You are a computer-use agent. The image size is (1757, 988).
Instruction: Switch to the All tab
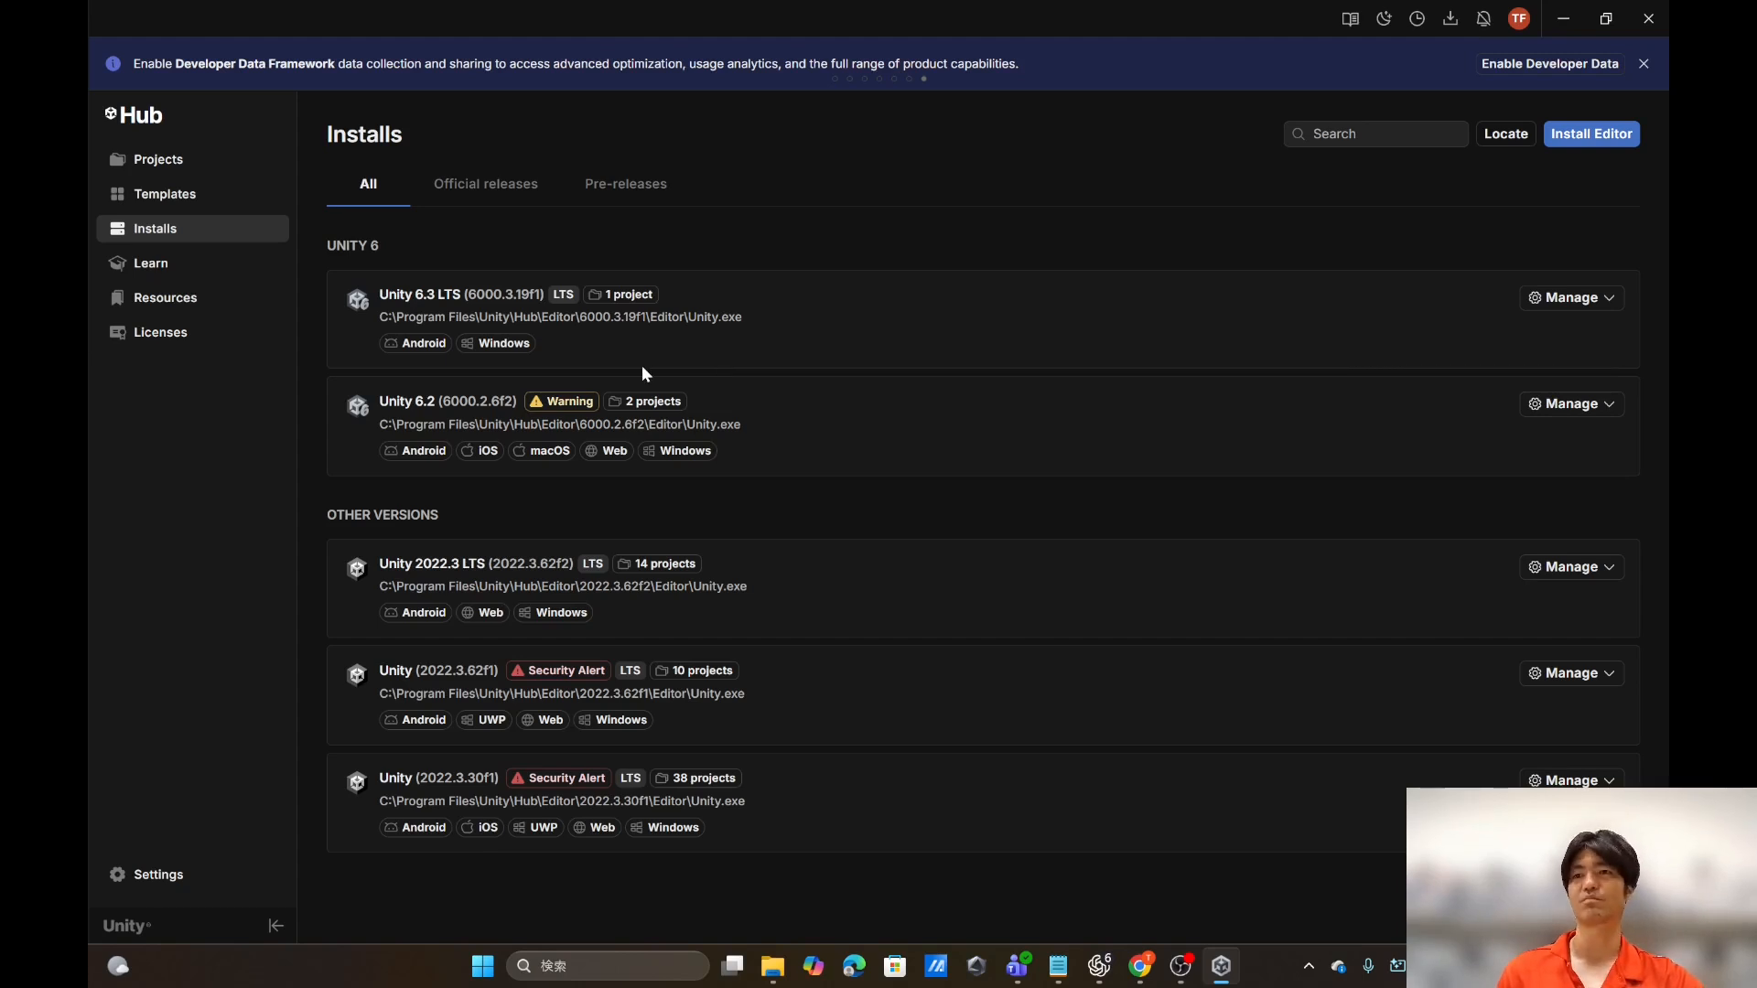click(x=368, y=184)
